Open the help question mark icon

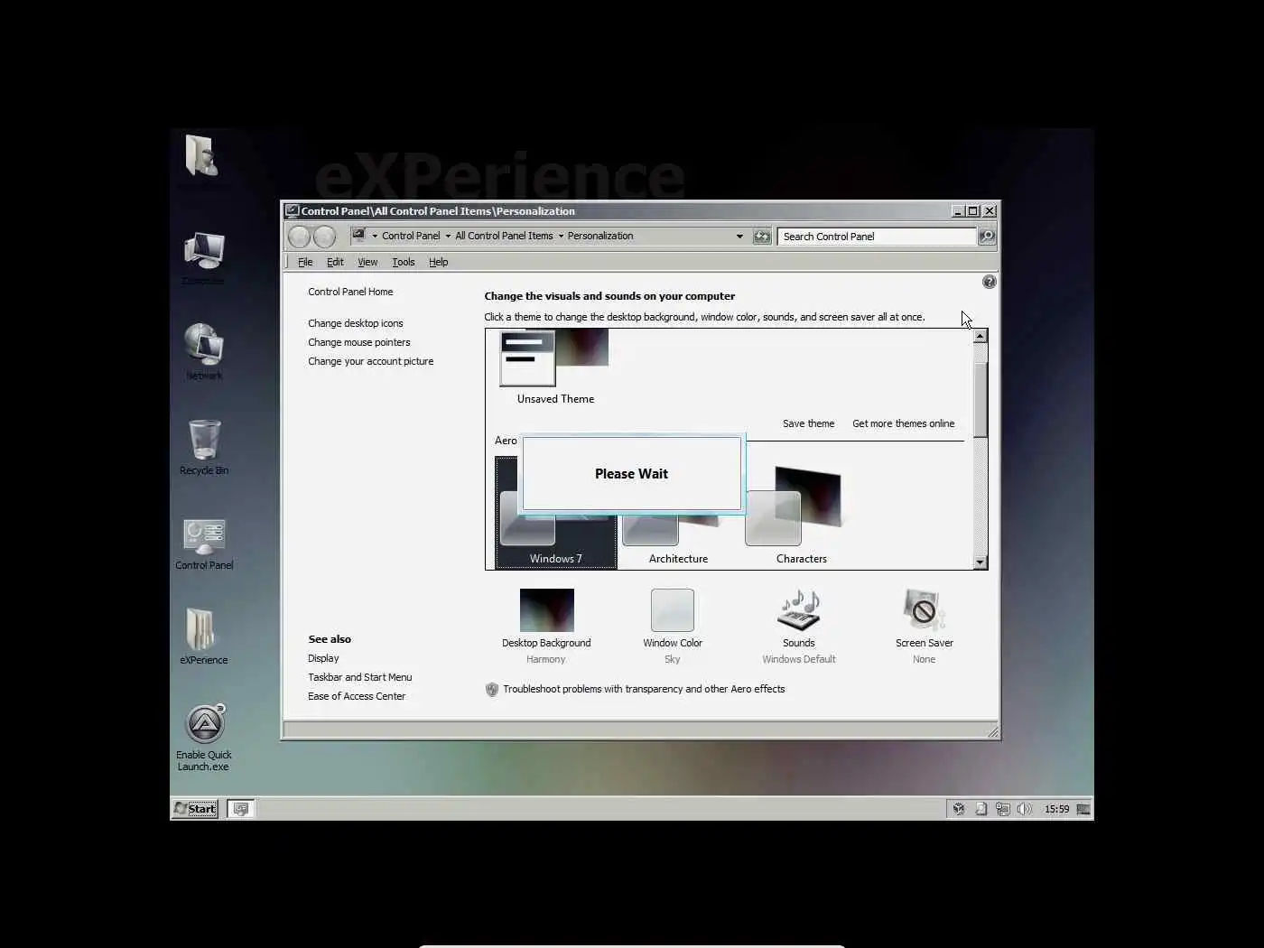click(x=989, y=282)
